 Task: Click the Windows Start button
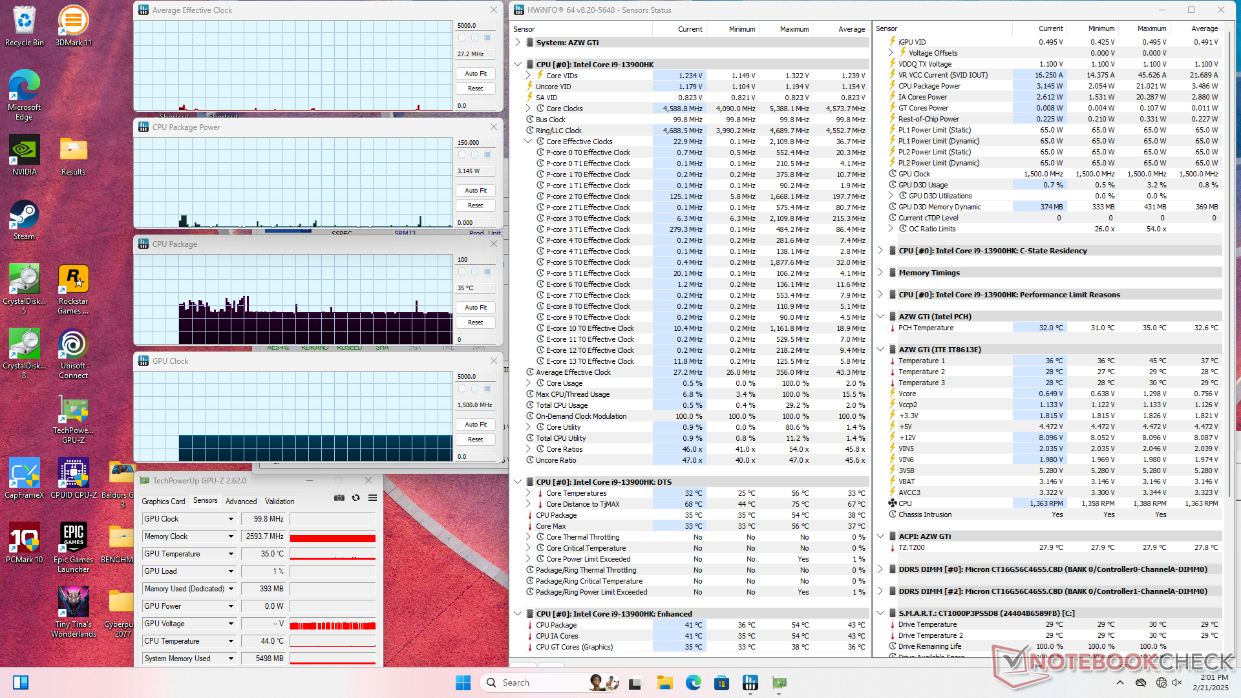463,682
